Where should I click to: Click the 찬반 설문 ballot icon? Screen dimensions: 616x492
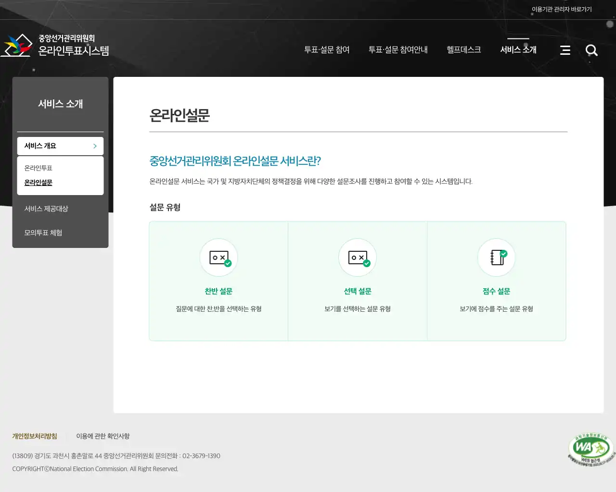click(x=218, y=257)
